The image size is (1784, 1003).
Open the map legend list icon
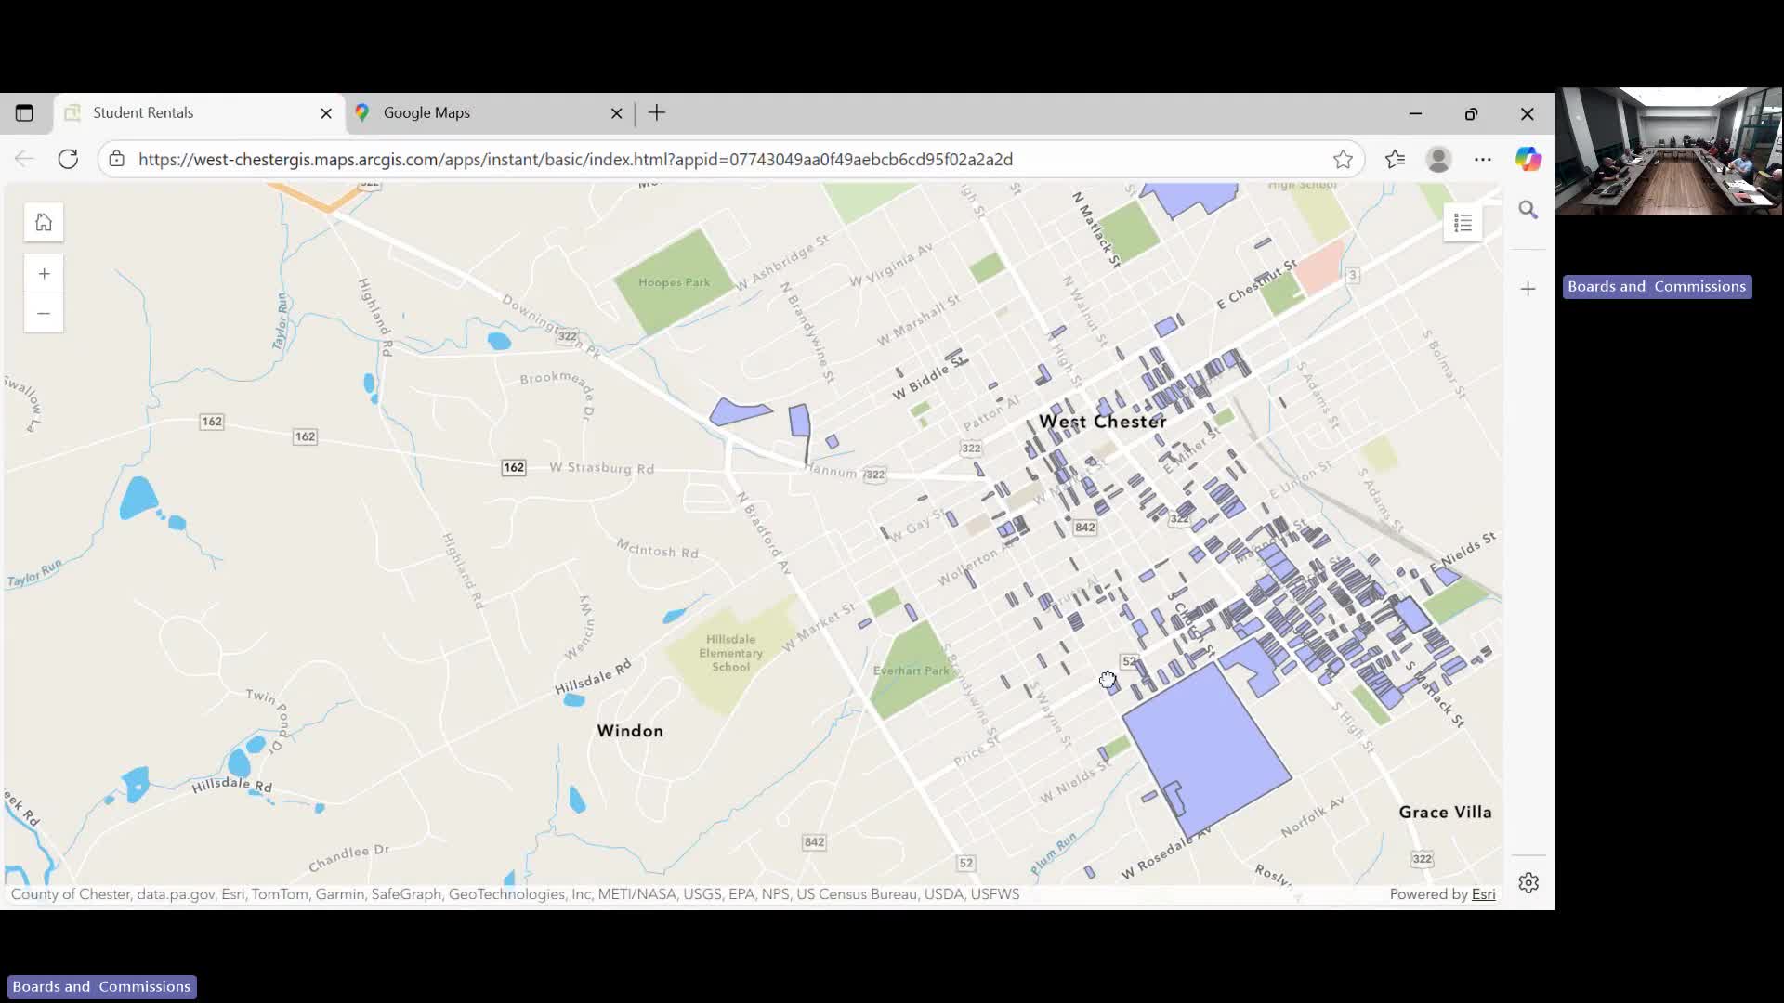1463,223
